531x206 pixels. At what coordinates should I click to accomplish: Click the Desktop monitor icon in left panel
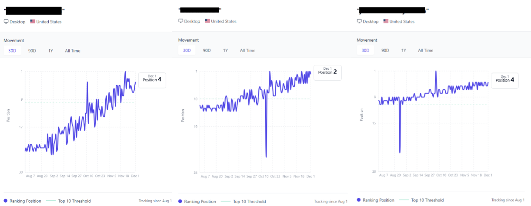(6, 22)
